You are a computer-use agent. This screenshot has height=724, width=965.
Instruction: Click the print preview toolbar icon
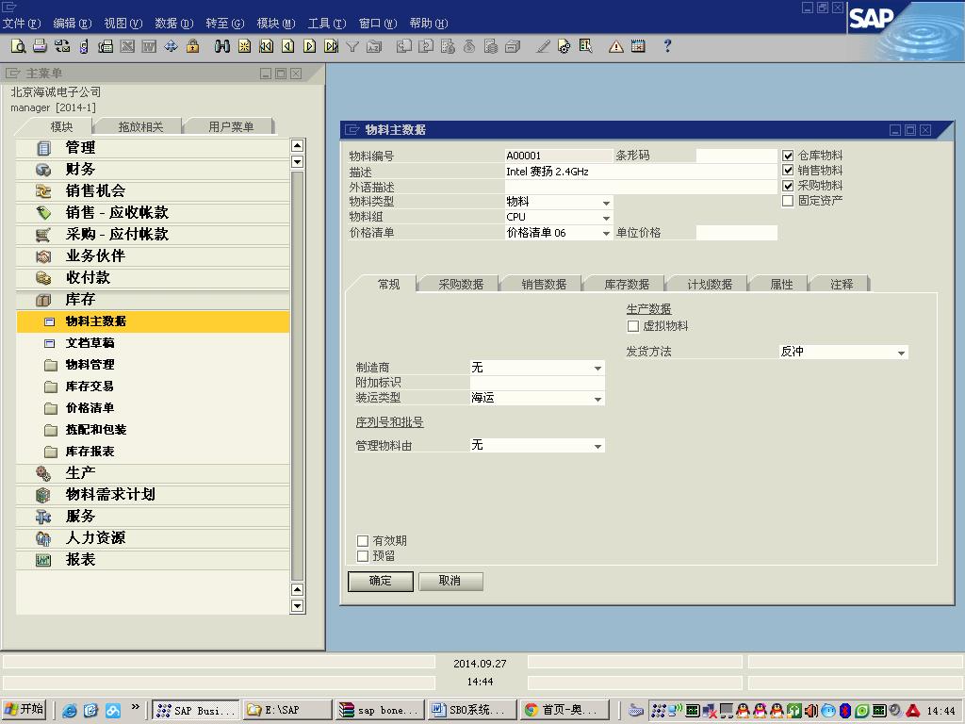pyautogui.click(x=18, y=46)
